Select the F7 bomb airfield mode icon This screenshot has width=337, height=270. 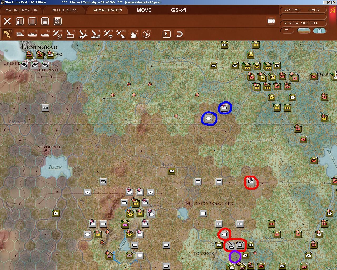click(x=83, y=34)
